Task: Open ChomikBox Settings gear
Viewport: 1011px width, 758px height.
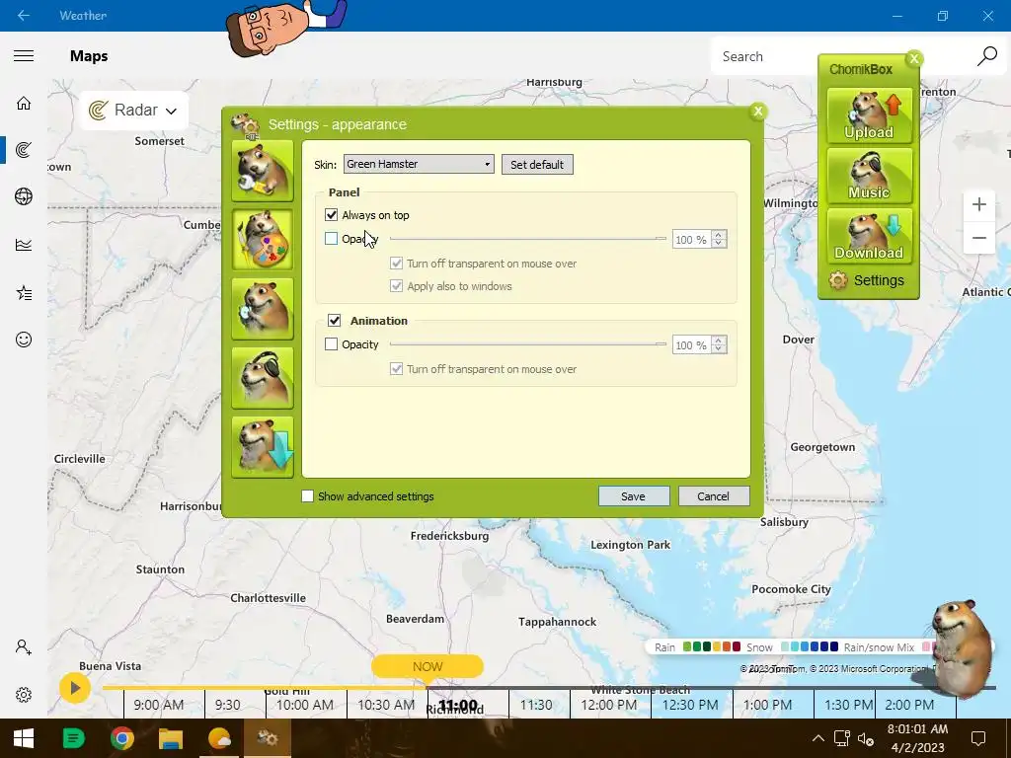Action: [868, 280]
